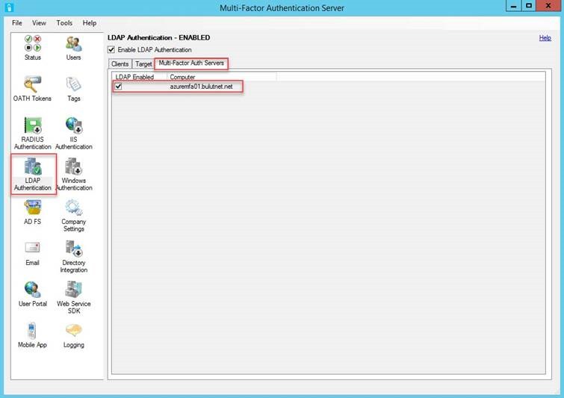Viewport: 564px width, 398px height.
Task: Click the Help link at top right
Action: pos(545,38)
